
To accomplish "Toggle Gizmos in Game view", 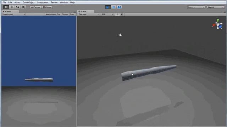I will [x=65, y=14].
